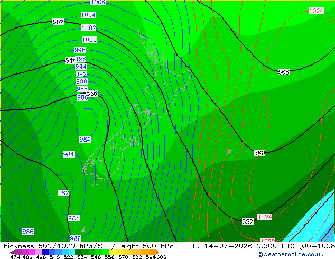
Task: Click the 1008 isobar label
Action: 98,2
